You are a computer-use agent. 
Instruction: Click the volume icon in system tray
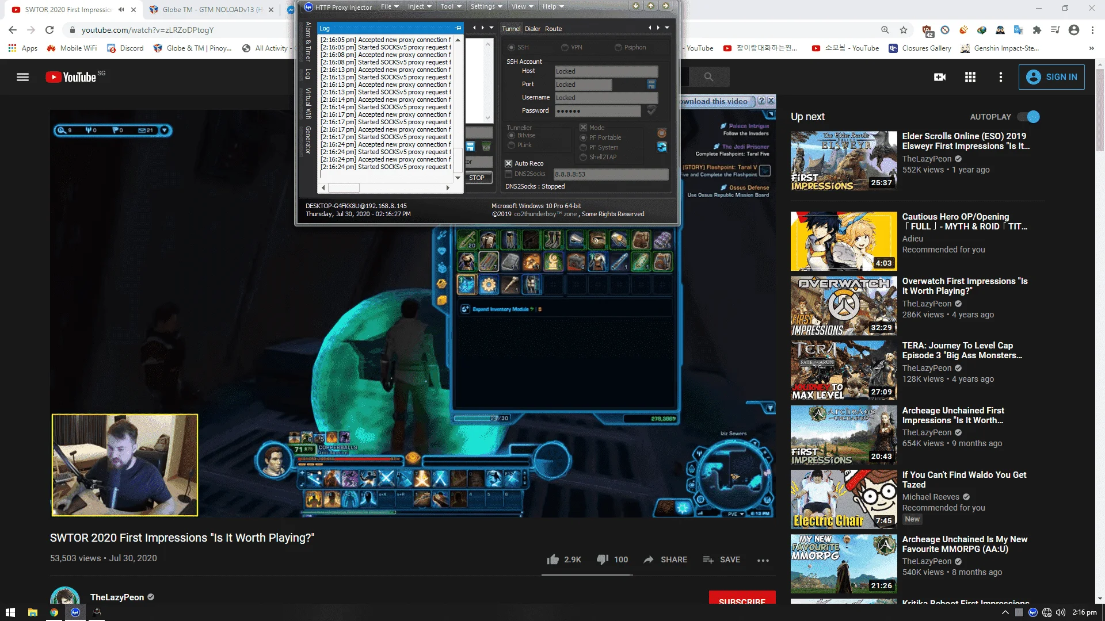[1061, 612]
